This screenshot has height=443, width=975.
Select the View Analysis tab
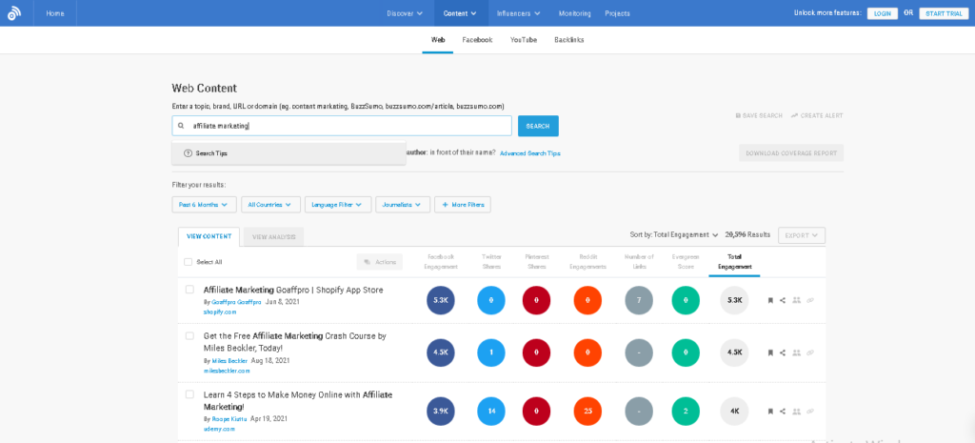[x=273, y=236]
